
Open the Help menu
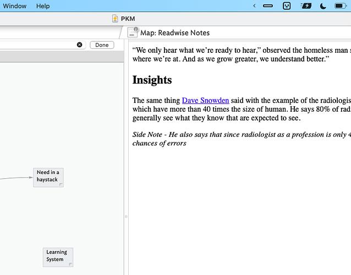(x=43, y=6)
